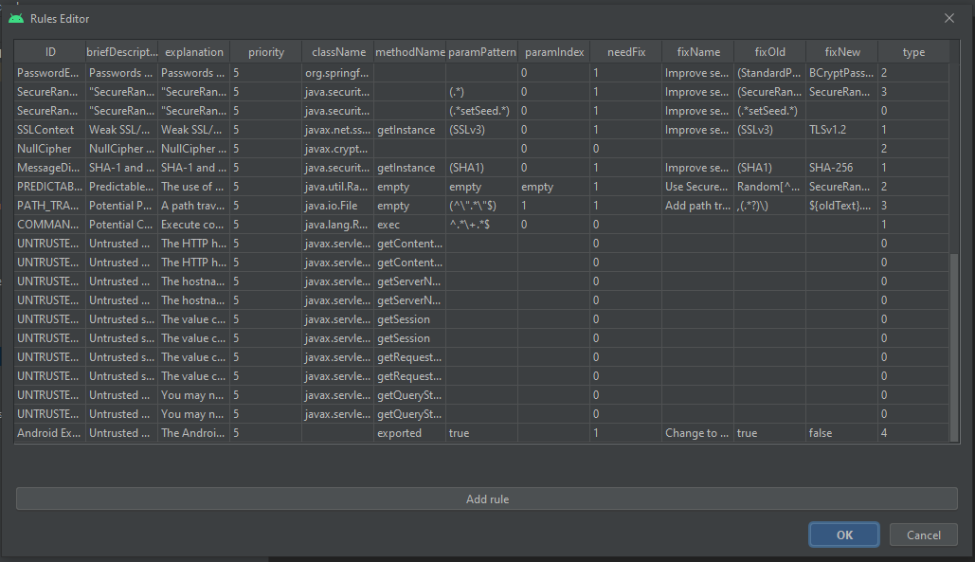Click the paramPattern column header
The width and height of the screenshot is (975, 562).
(482, 52)
